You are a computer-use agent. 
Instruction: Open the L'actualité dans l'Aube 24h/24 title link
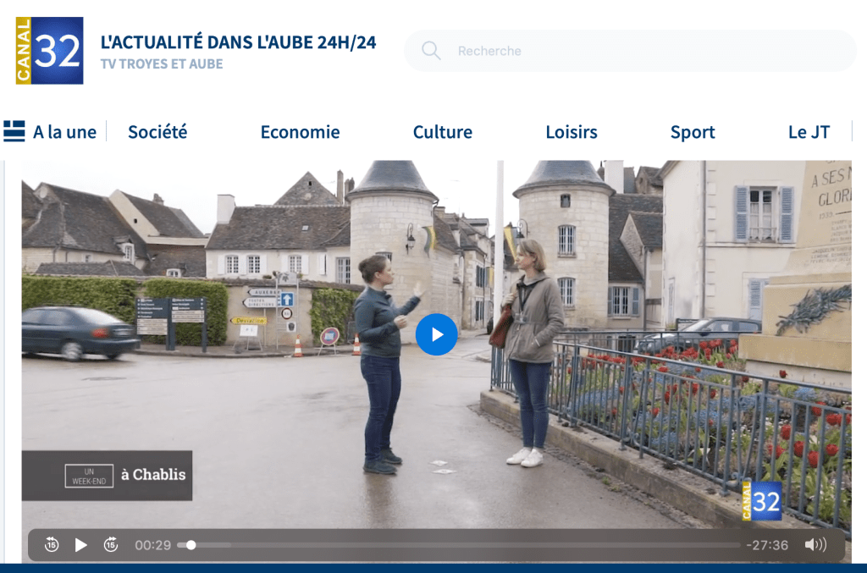pyautogui.click(x=238, y=42)
